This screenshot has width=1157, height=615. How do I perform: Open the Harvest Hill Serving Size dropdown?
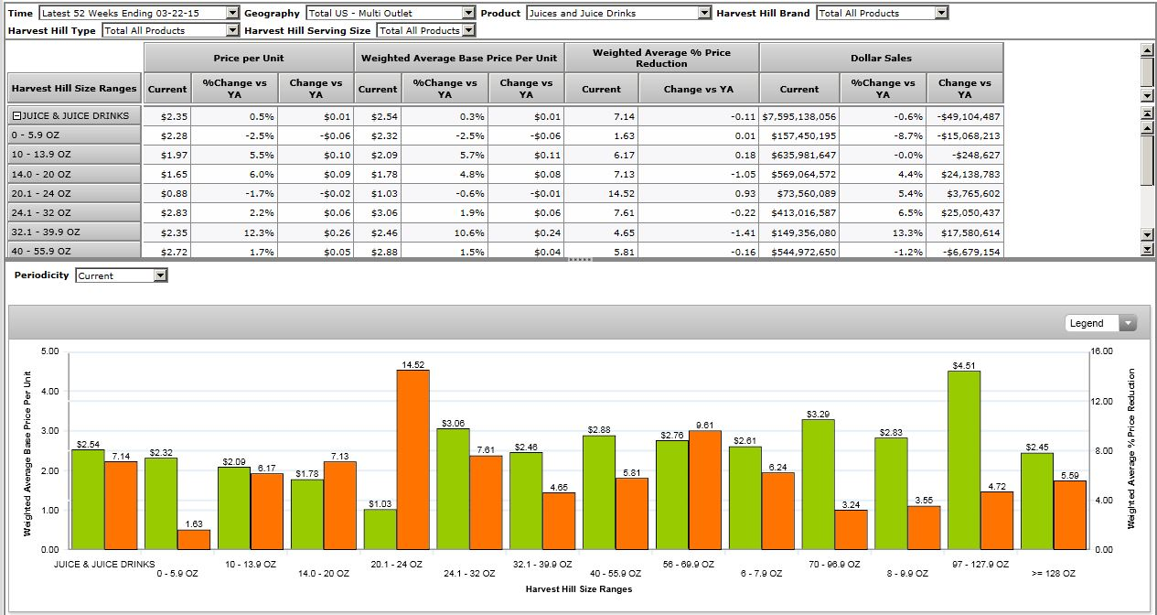468,30
